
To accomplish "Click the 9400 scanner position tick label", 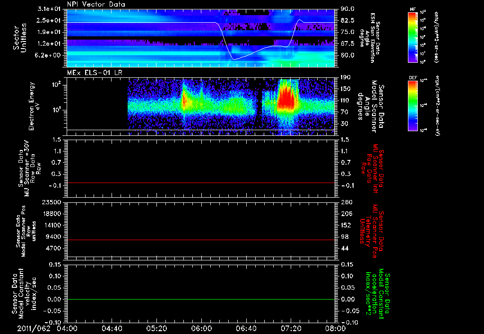I will pos(53,237).
